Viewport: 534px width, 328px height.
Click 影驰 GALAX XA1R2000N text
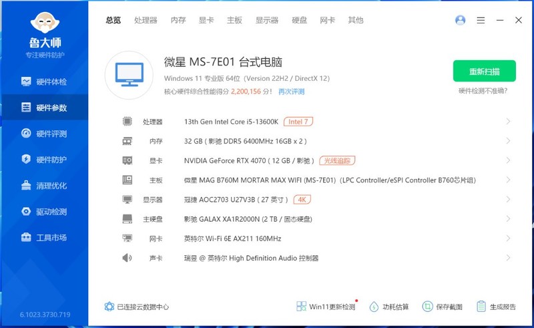(x=248, y=219)
